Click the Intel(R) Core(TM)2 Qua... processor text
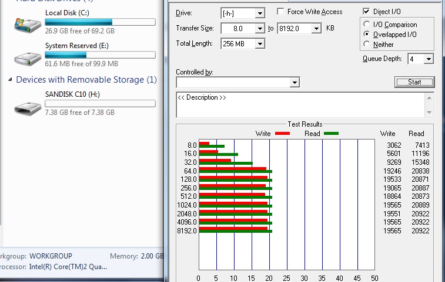Screen dimensions: 445x282 point(68,267)
